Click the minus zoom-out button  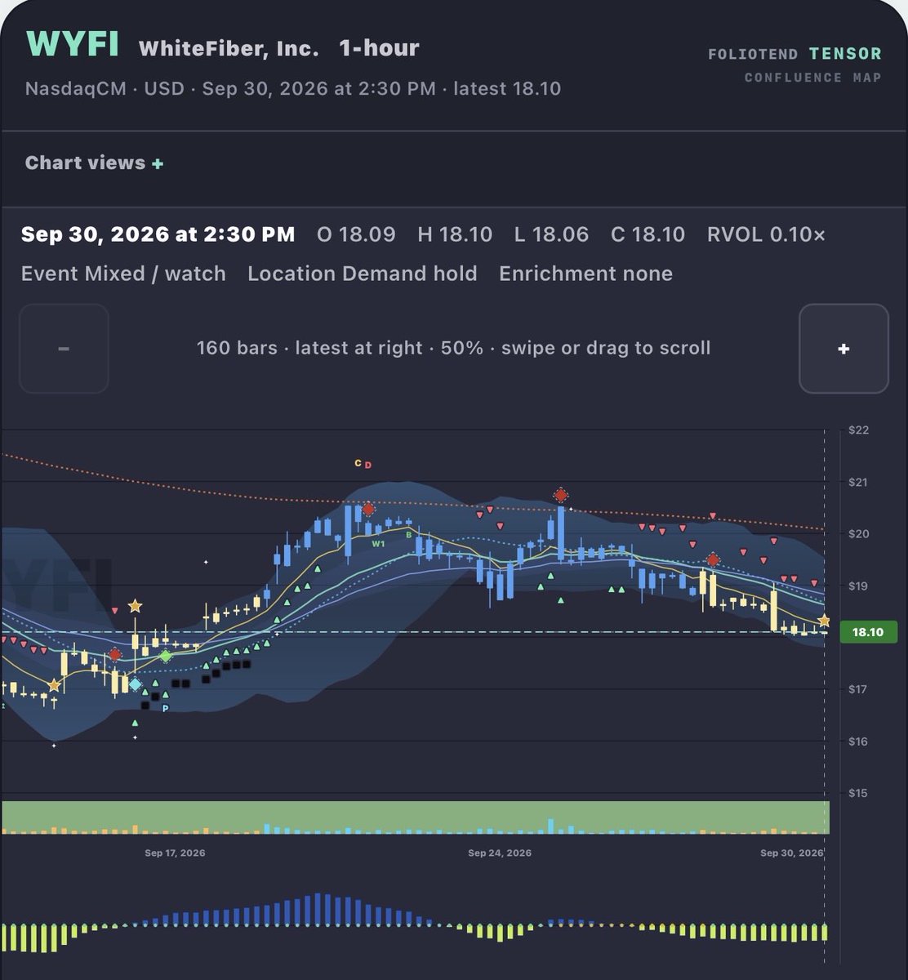pyautogui.click(x=64, y=349)
